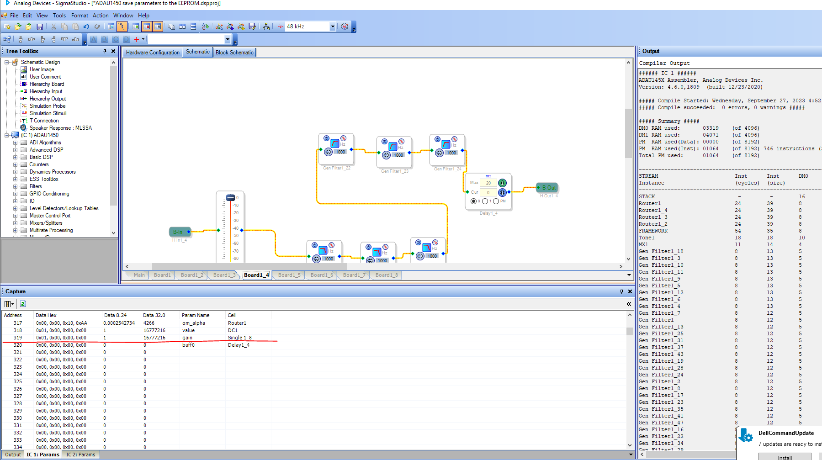Click the red plus add icon
Viewport: 822px width, 460px height.
136,39
